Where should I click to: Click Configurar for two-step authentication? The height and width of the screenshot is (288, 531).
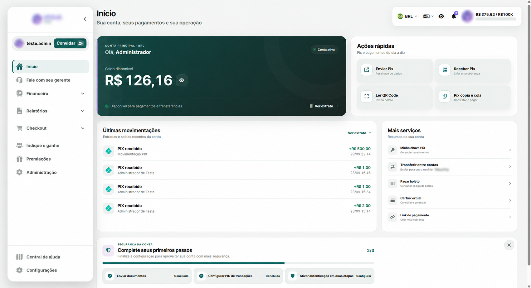364,276
